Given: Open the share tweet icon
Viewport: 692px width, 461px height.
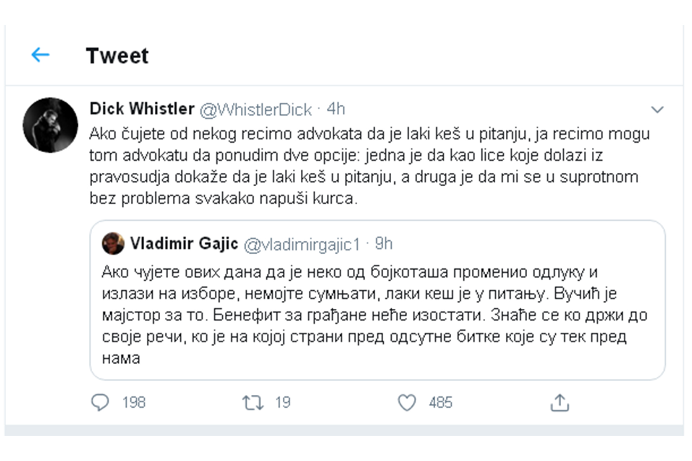Looking at the screenshot, I should click(x=561, y=403).
